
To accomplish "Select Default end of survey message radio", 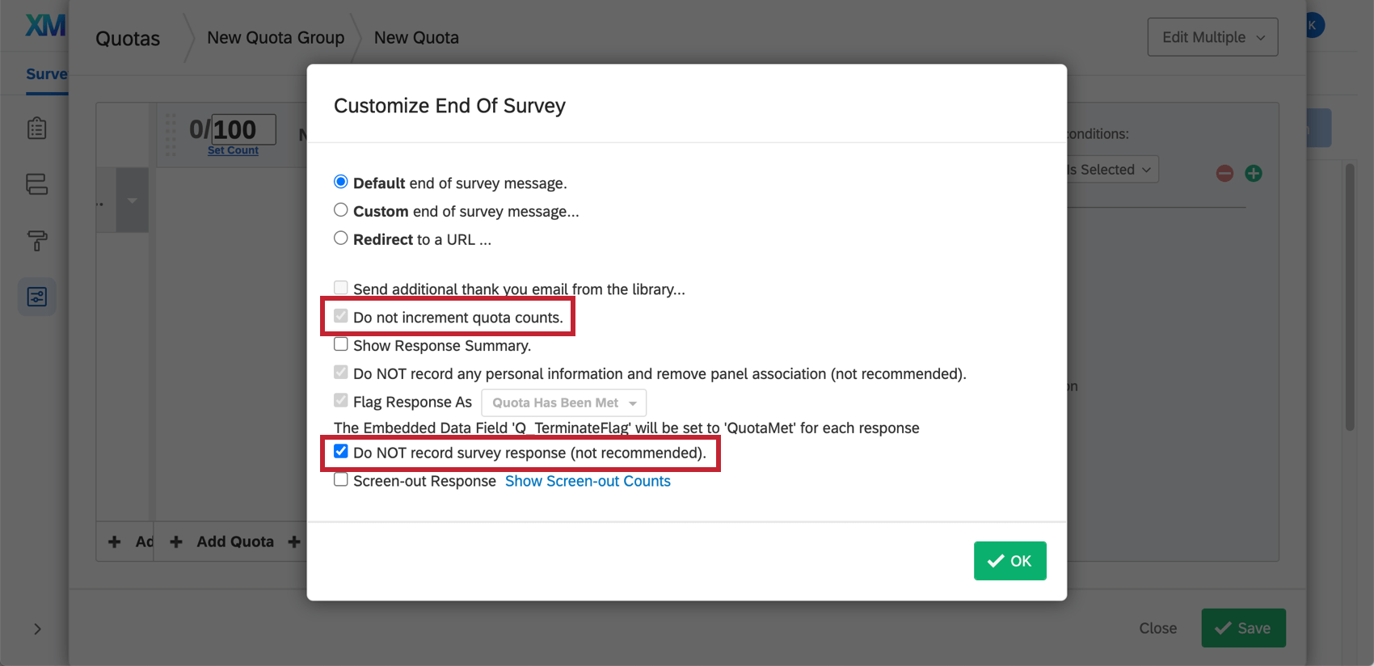I will [341, 182].
